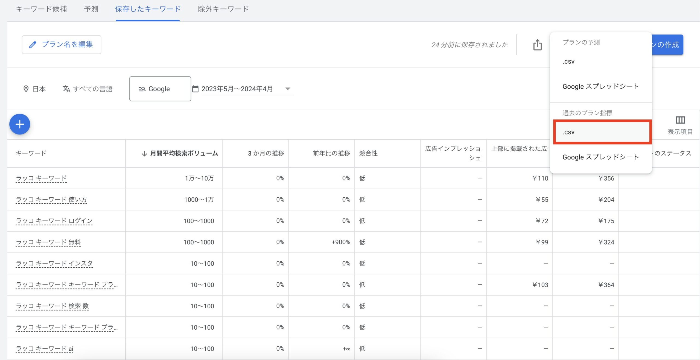Click the blue campaign 作成 button
Viewport: 700px width, 360px height.
click(x=667, y=45)
